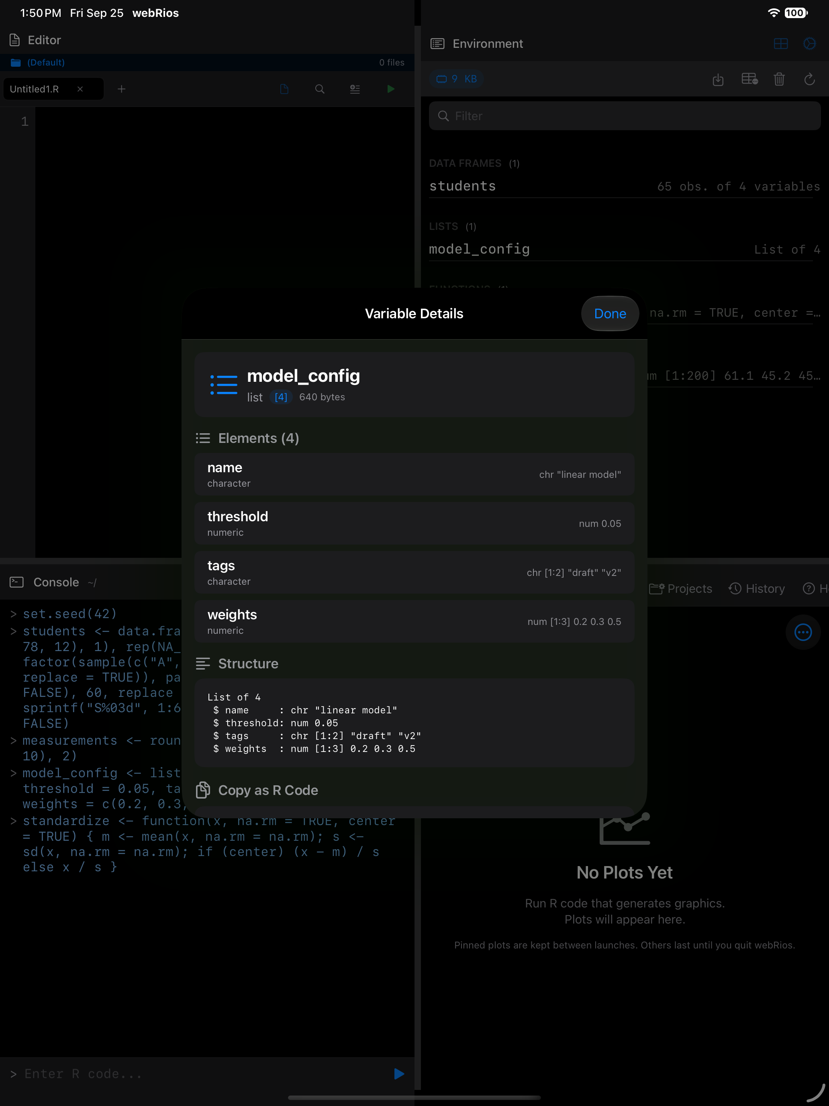The width and height of the screenshot is (829, 1106).
Task: Focus the Environment Filter field
Action: pos(625,116)
